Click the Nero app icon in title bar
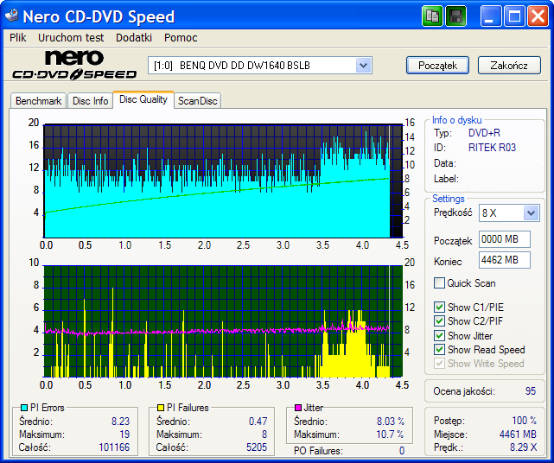 [11, 16]
